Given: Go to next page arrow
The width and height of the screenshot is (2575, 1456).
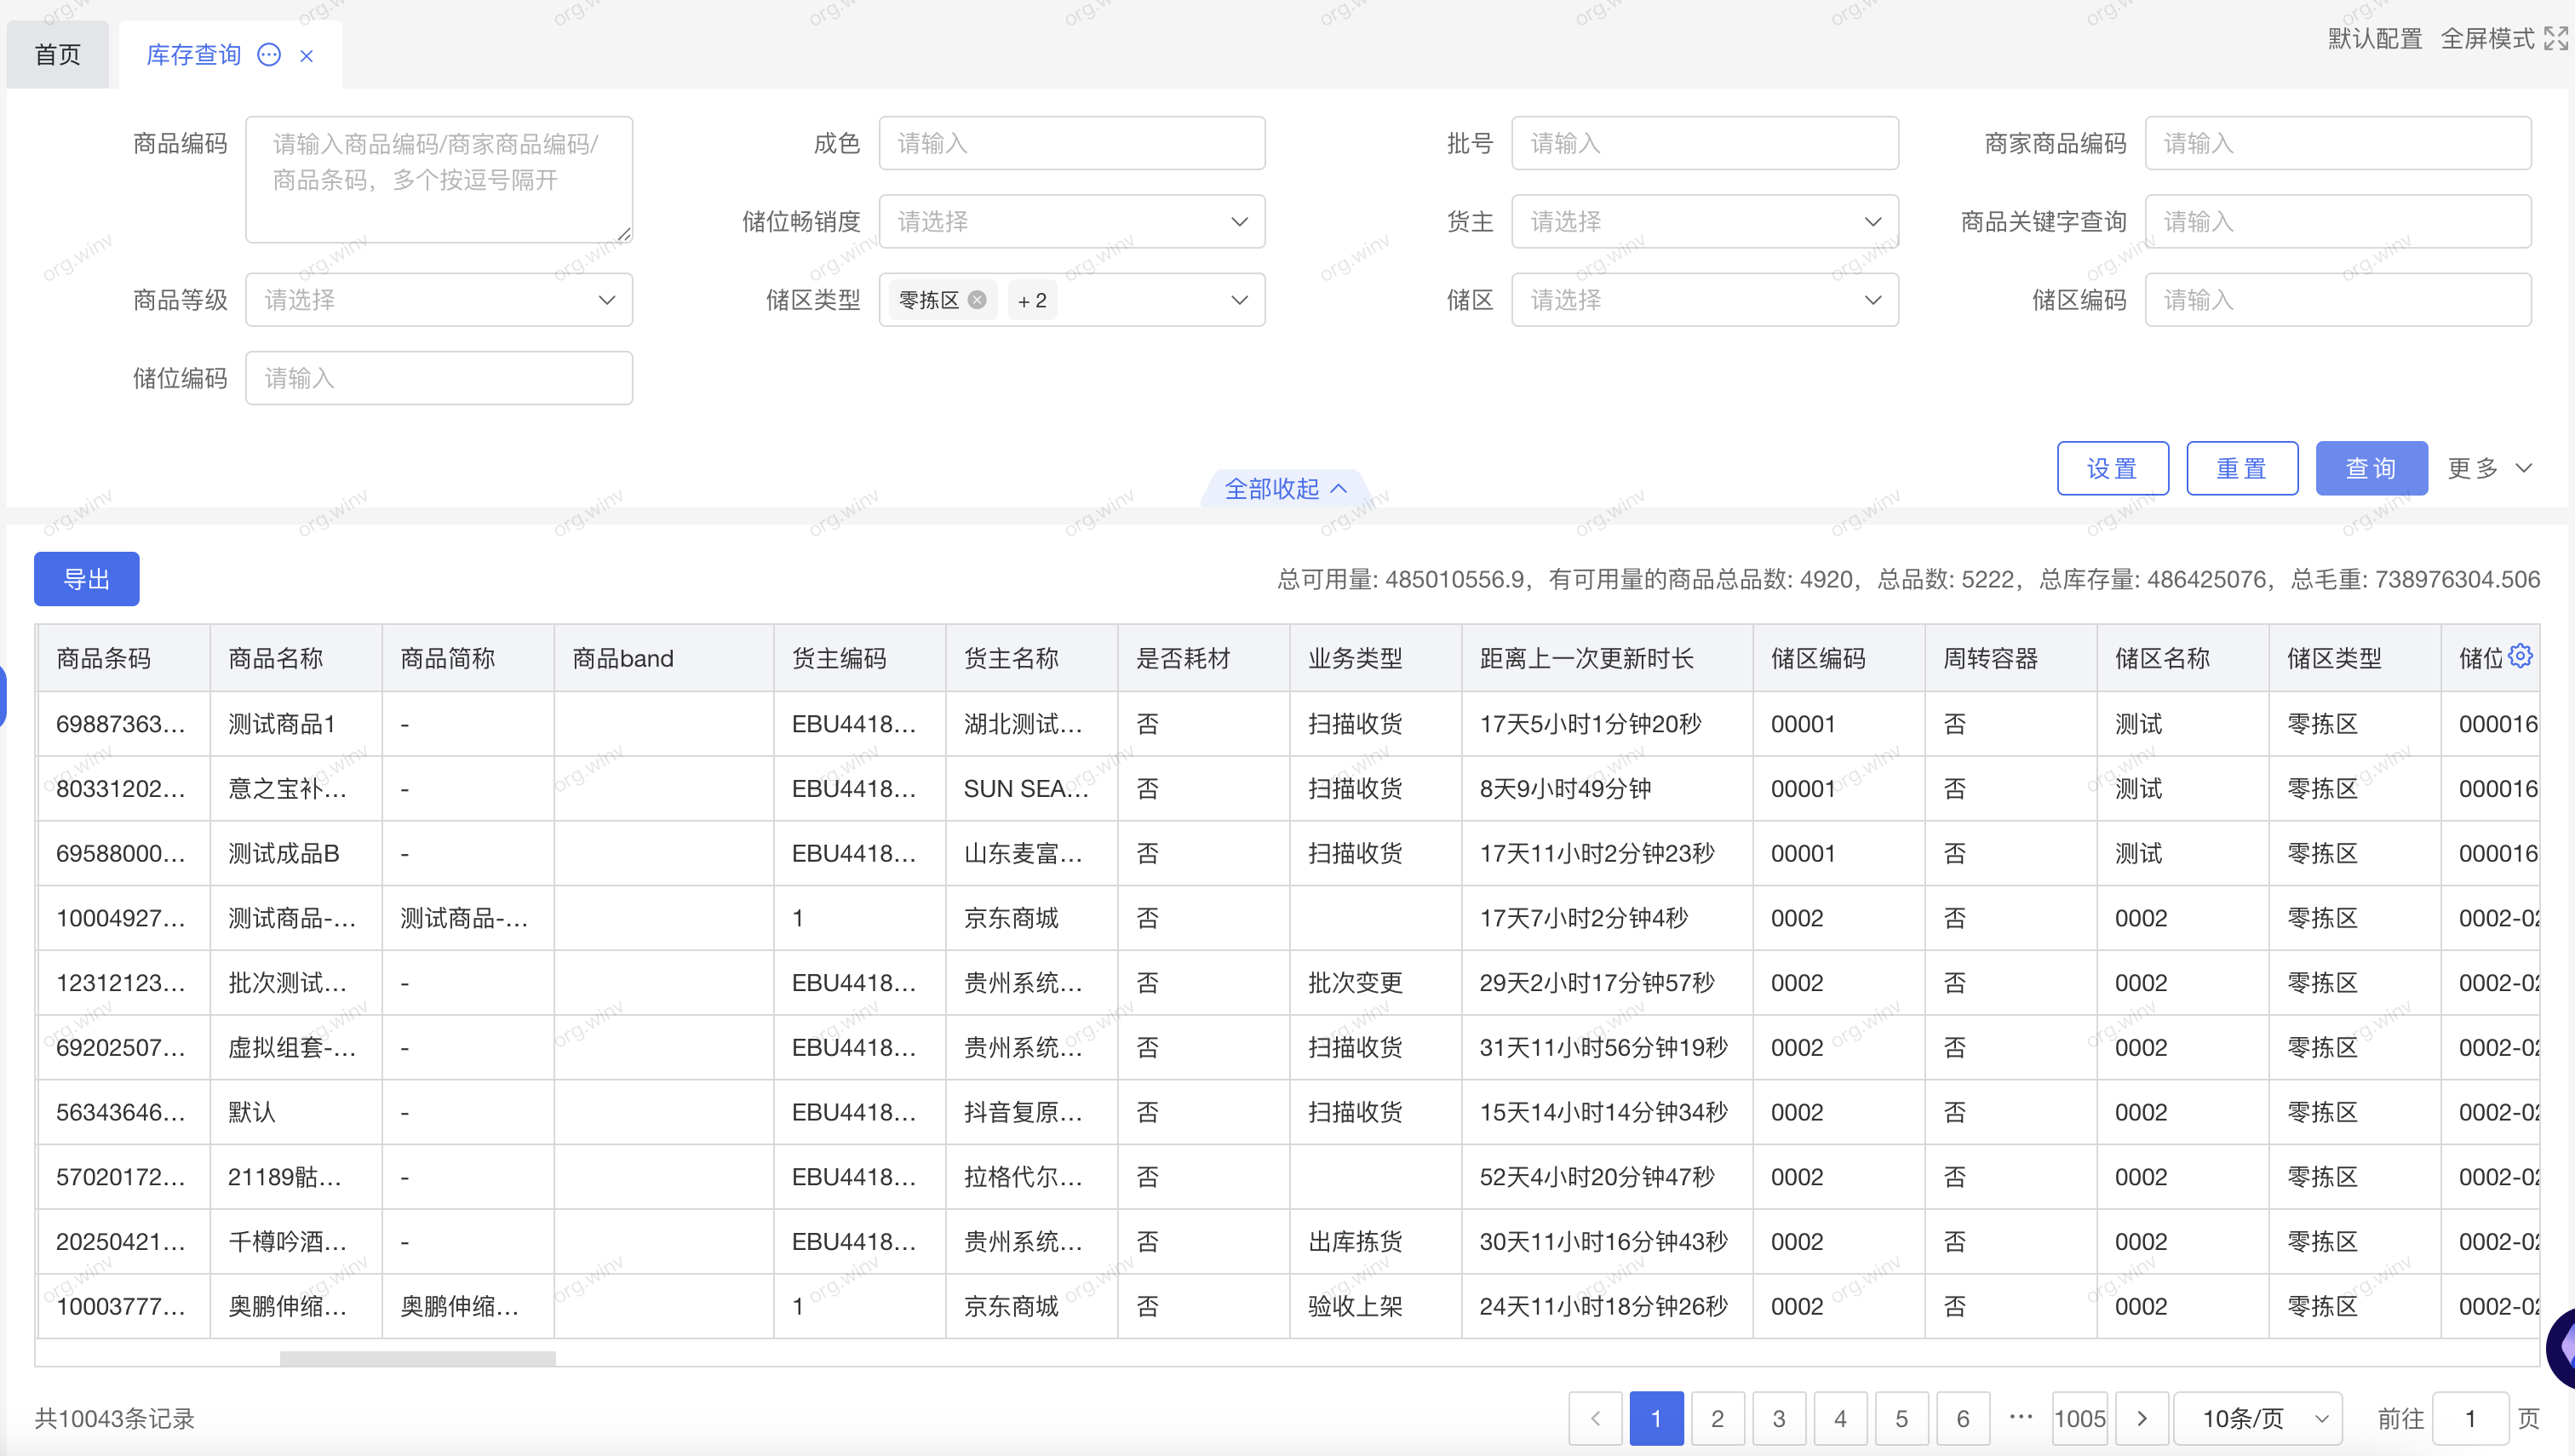Looking at the screenshot, I should [x=2142, y=1418].
